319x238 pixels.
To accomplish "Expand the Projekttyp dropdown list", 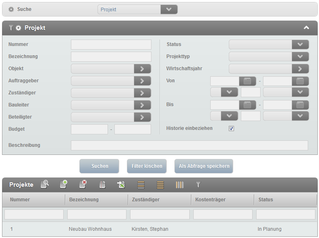I will pos(300,56).
